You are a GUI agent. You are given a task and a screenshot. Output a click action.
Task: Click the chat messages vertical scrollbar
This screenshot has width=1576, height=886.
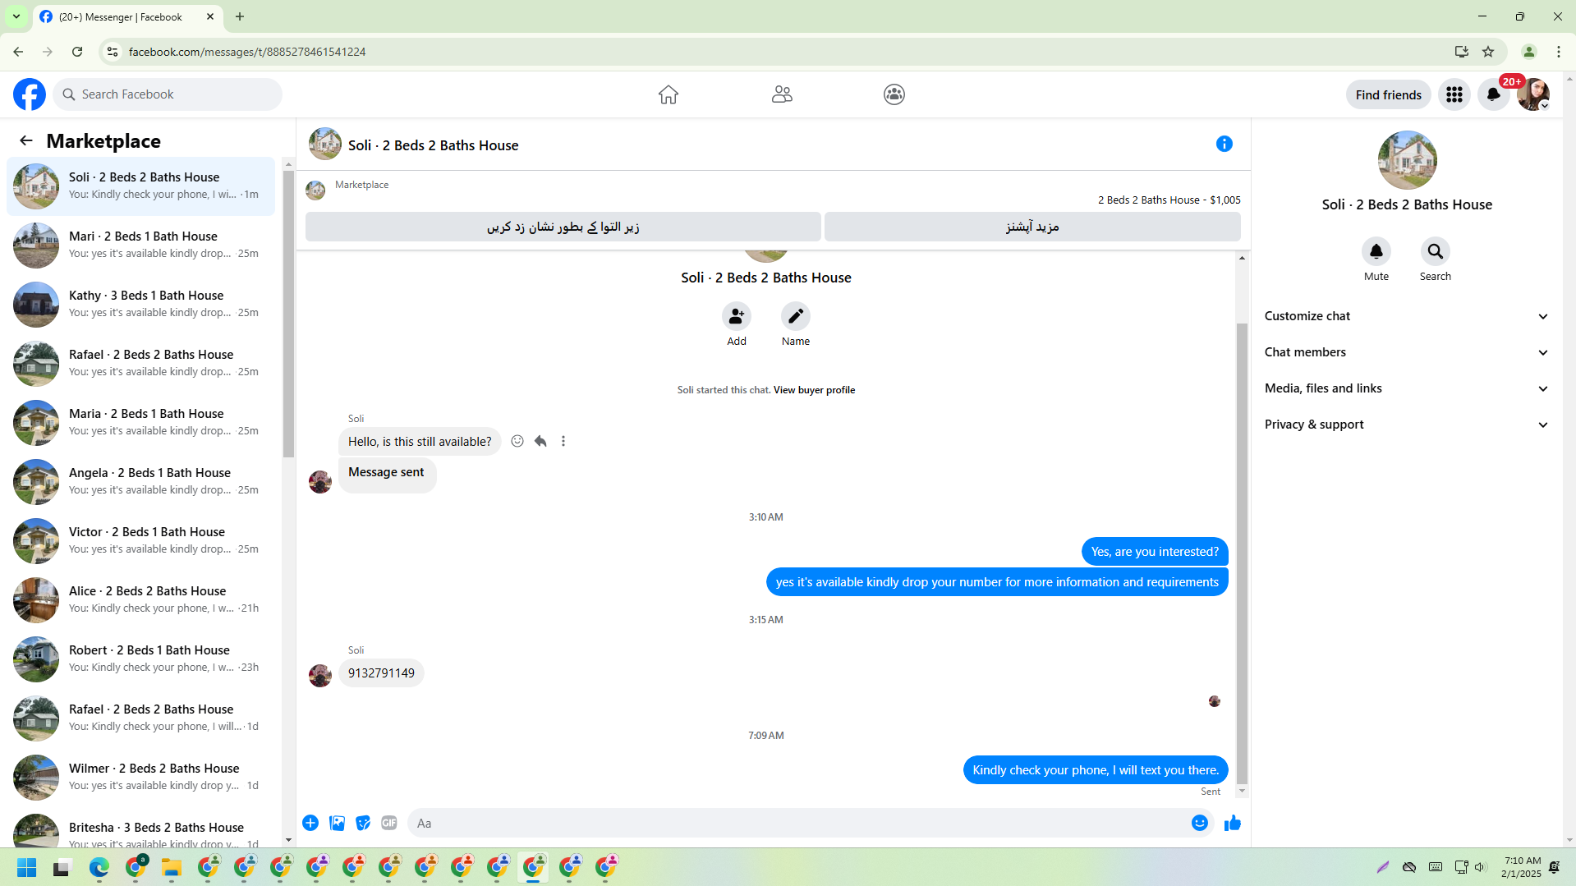[1242, 553]
